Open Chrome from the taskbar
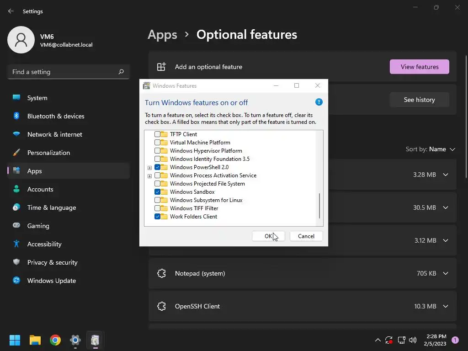The width and height of the screenshot is (468, 351). tap(55, 340)
